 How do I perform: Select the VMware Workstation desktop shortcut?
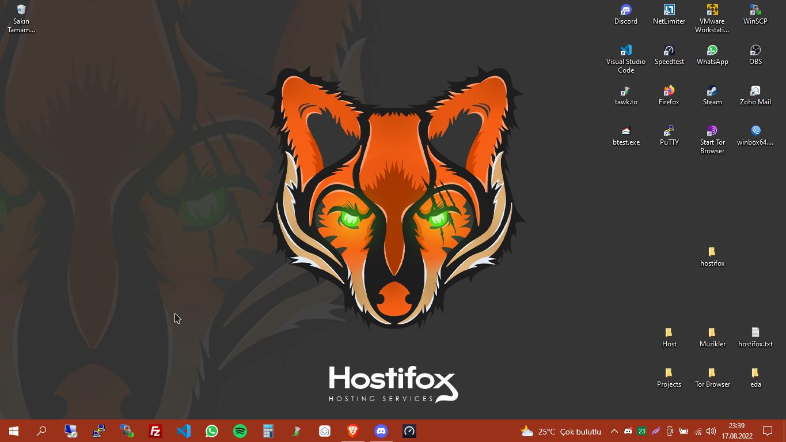point(712,19)
